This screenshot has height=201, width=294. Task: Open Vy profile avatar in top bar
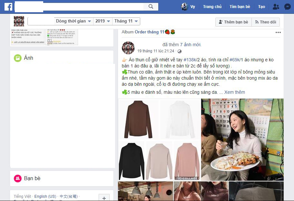click(x=185, y=7)
